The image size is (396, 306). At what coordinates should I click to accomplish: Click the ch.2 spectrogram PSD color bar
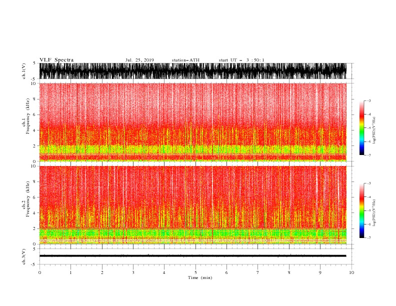pos(361,210)
